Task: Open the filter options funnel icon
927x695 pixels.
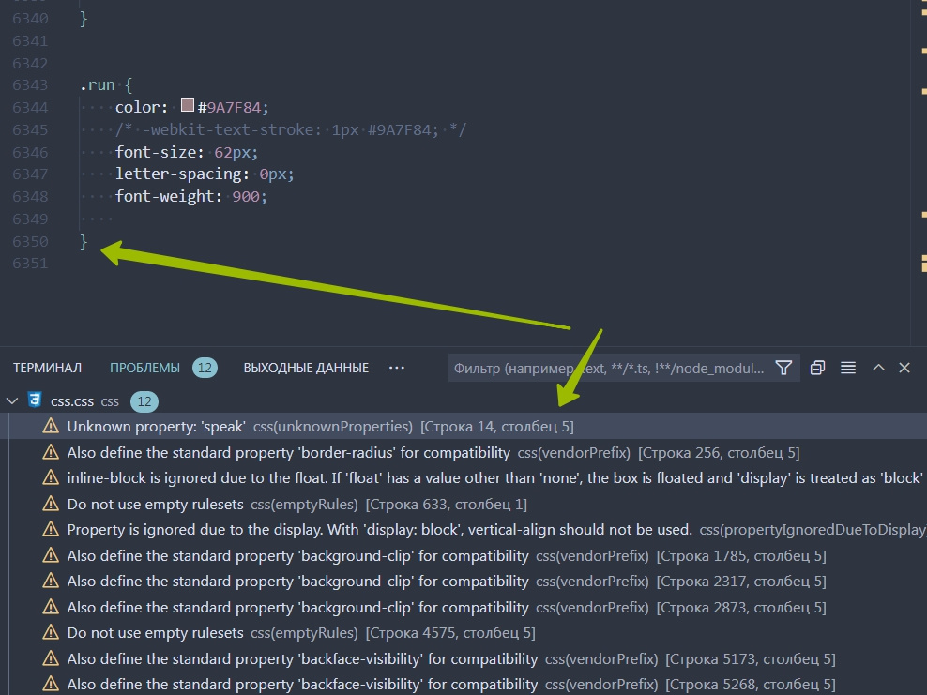Action: pyautogui.click(x=783, y=368)
